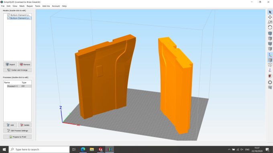Switch to front view cube
This screenshot has height=153, width=273.
[x=270, y=43]
